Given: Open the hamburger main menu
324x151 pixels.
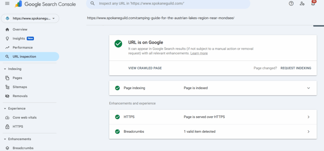Looking at the screenshot, I should click(7, 3).
